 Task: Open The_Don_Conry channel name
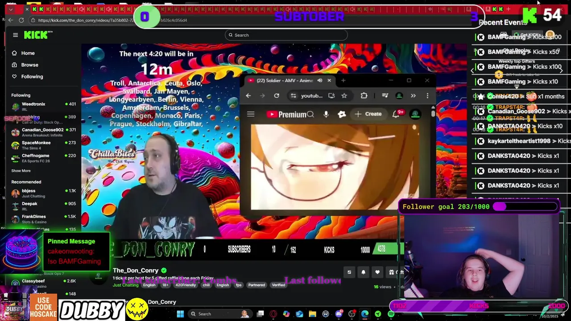(x=136, y=270)
